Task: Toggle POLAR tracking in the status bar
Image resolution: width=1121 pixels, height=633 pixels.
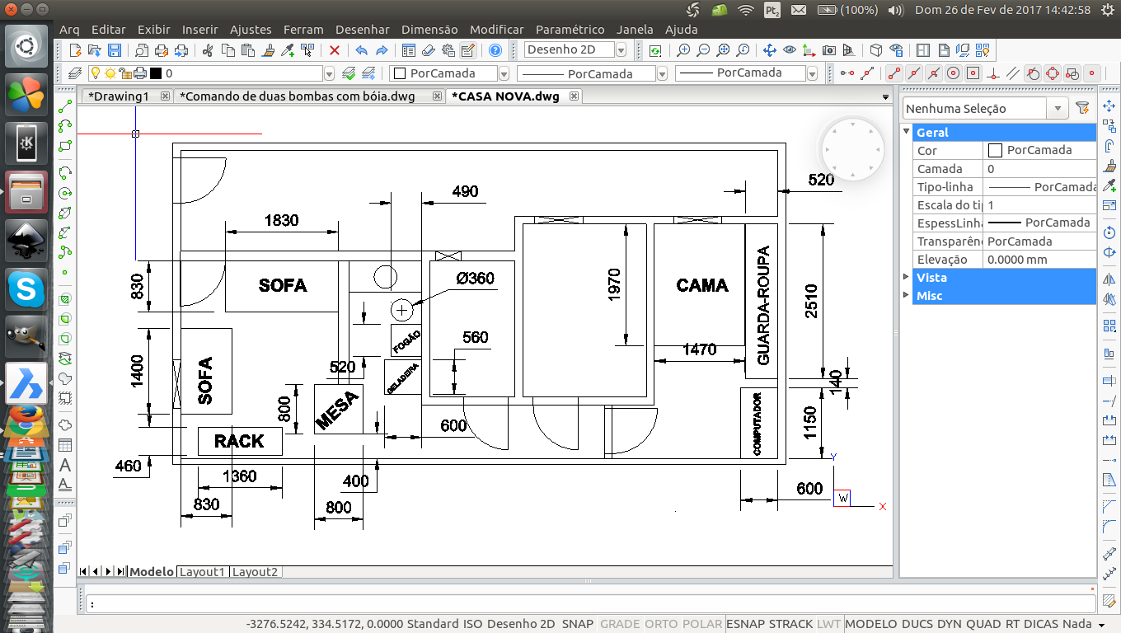Action: (x=702, y=624)
